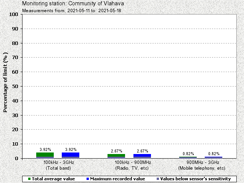
Task: Click the '100kHz - 900MHz' axis label
Action: (133, 162)
